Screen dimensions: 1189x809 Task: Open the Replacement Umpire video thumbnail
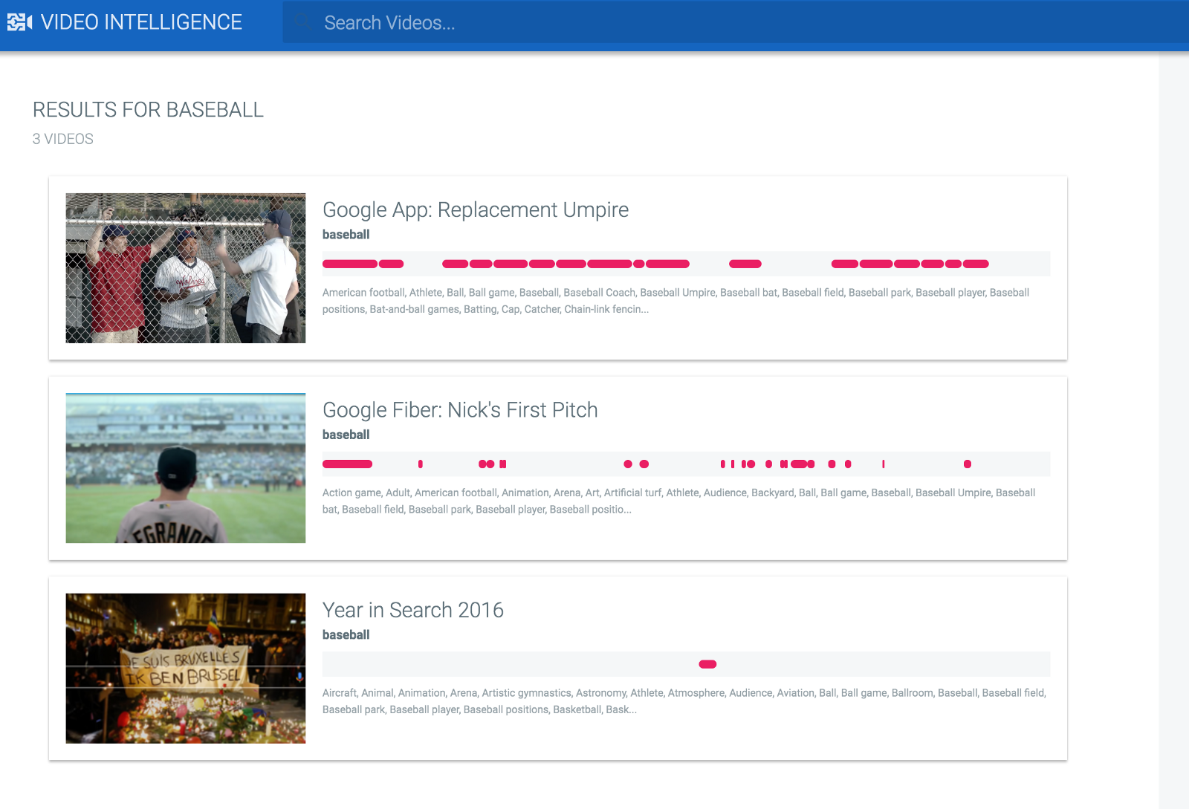point(185,268)
